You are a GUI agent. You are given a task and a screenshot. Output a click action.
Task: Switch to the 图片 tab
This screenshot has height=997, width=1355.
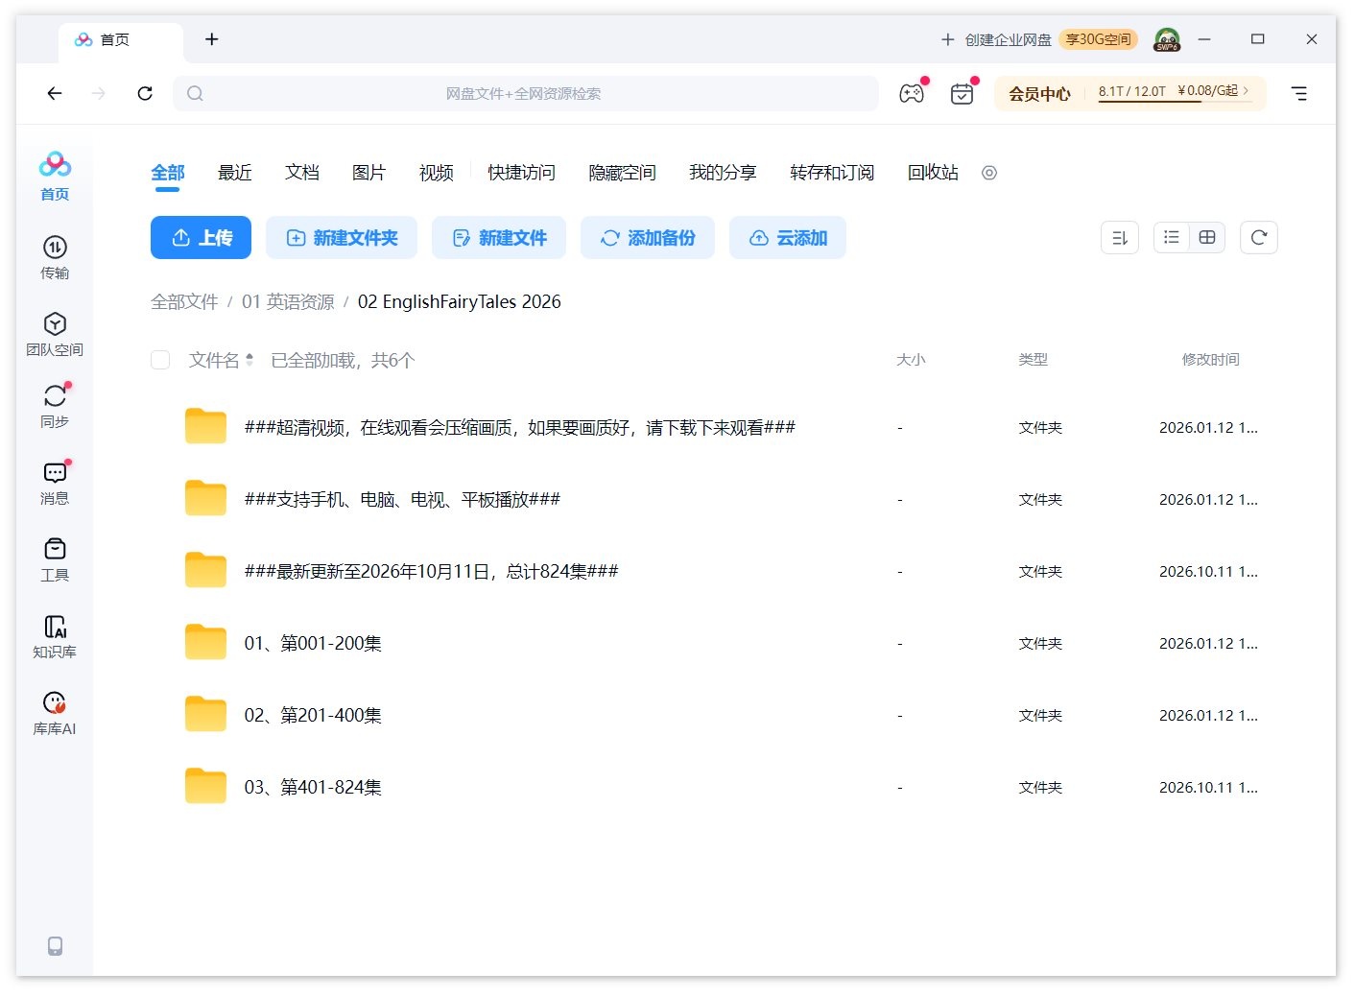369,173
